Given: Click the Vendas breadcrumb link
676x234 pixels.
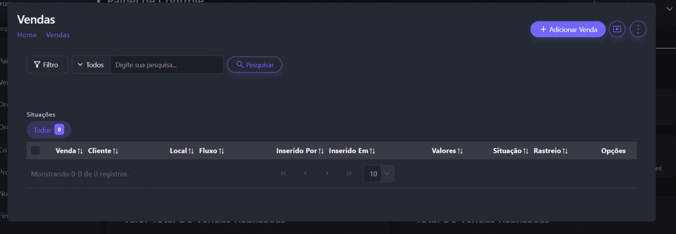Looking at the screenshot, I should tap(58, 35).
